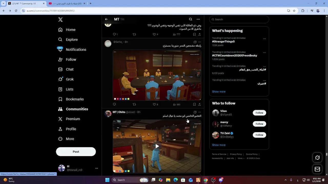The image size is (328, 184).
Task: Open Follow in sidebar
Action: tap(67, 60)
